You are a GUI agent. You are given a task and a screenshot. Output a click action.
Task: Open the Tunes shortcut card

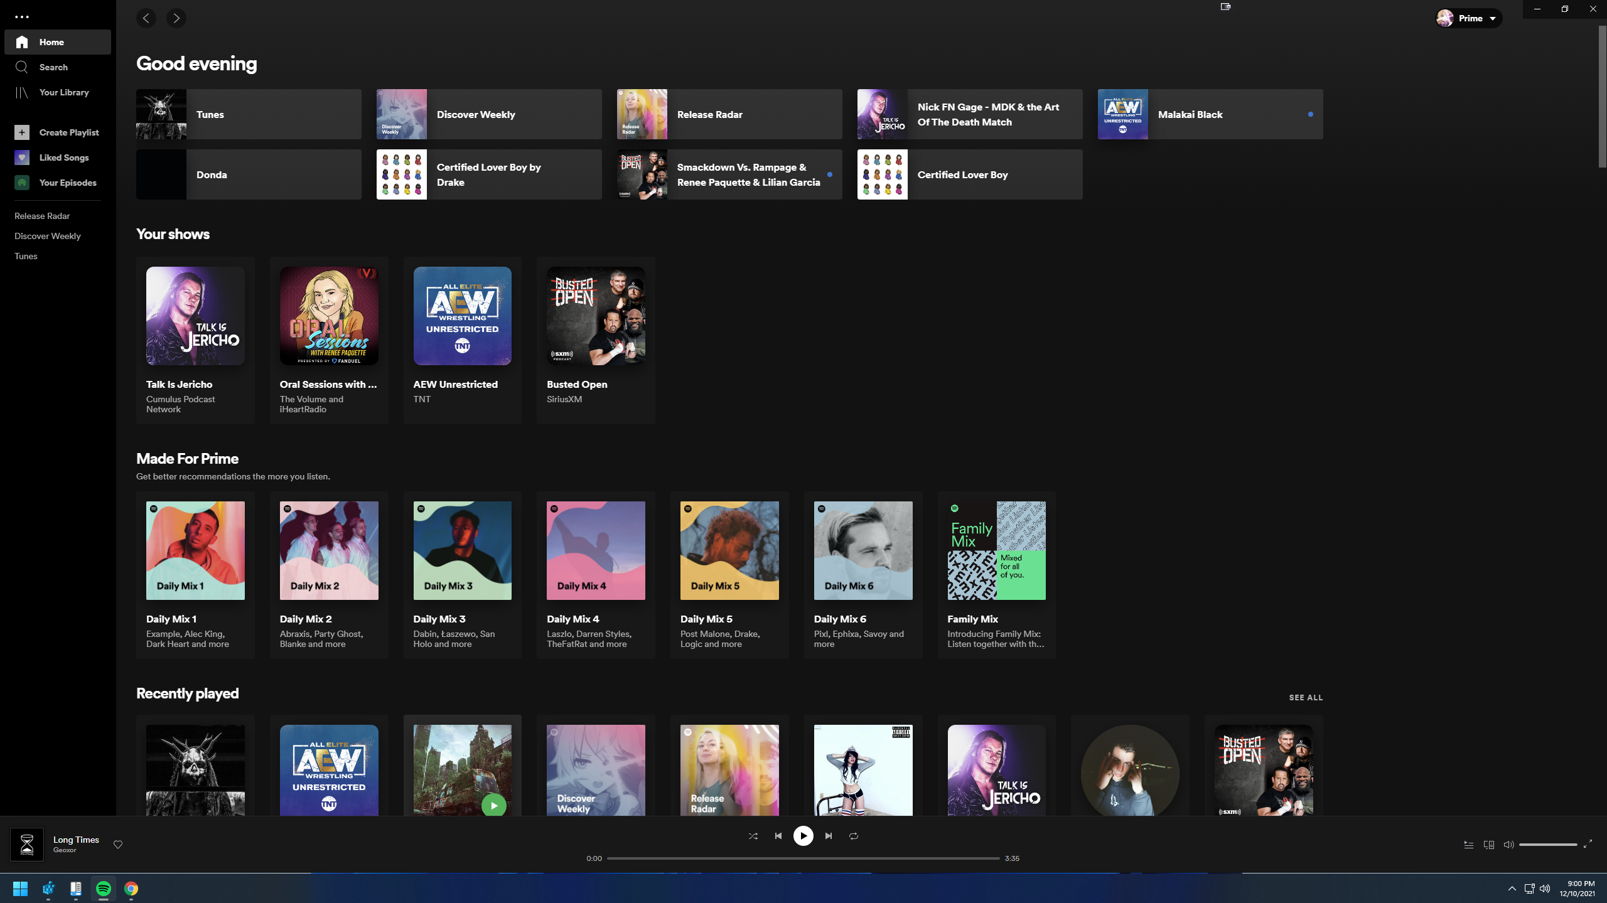pyautogui.click(x=249, y=114)
